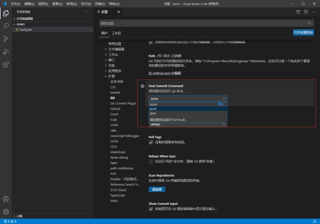Open the 查看 menu

pos(57,4)
